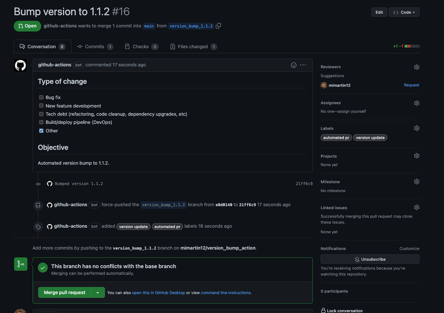Viewport: 444px width, 313px height.
Task: Click e0d0140 commit hash in force-push event
Action: coord(224,205)
